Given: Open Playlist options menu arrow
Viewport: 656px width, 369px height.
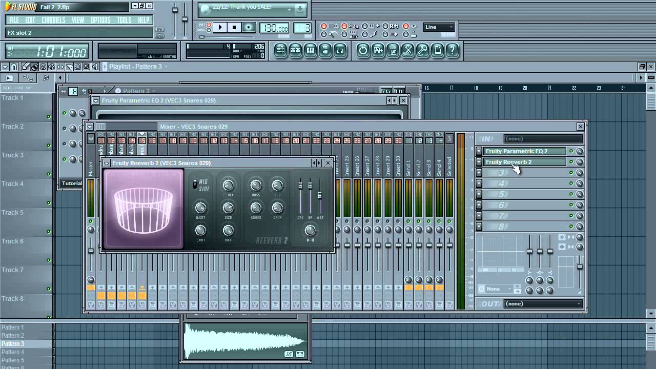Looking at the screenshot, I should click(5, 67).
